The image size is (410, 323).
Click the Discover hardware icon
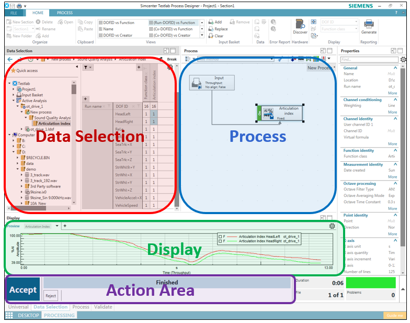[300, 24]
